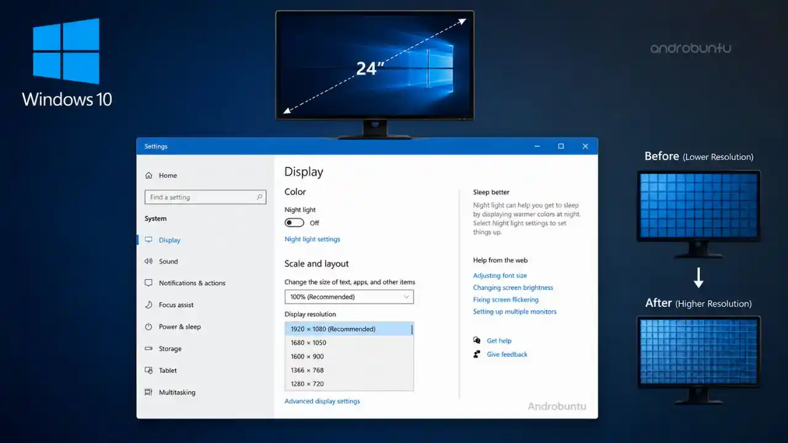Click the Display page title
The width and height of the screenshot is (788, 443).
coord(304,172)
